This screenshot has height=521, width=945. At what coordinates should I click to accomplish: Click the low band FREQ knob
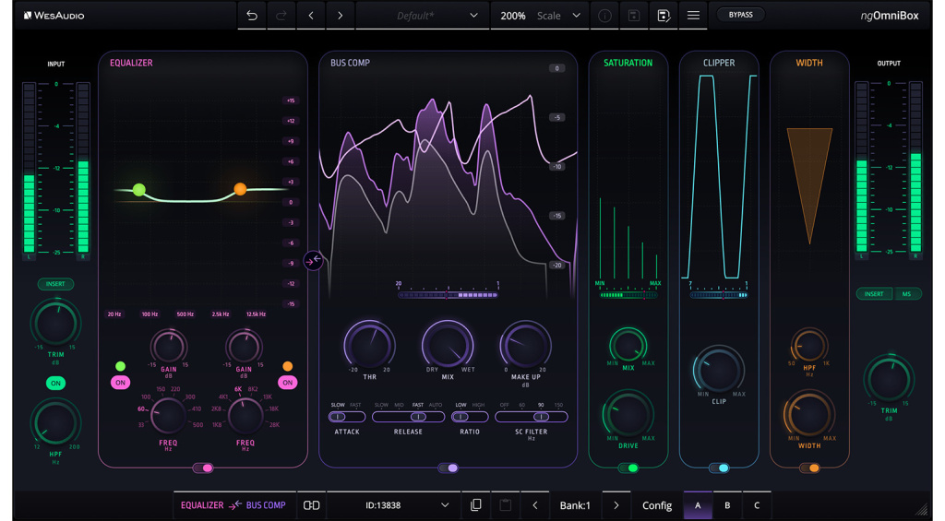168,416
